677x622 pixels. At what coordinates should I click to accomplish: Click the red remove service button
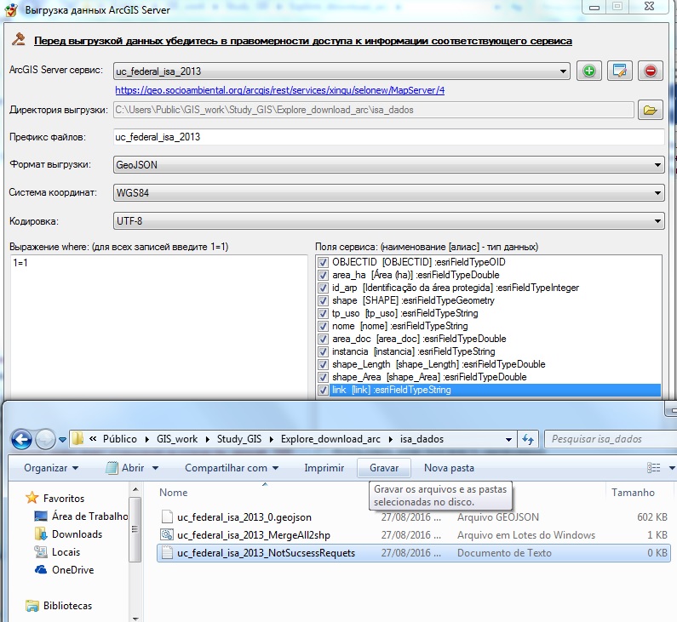point(651,71)
